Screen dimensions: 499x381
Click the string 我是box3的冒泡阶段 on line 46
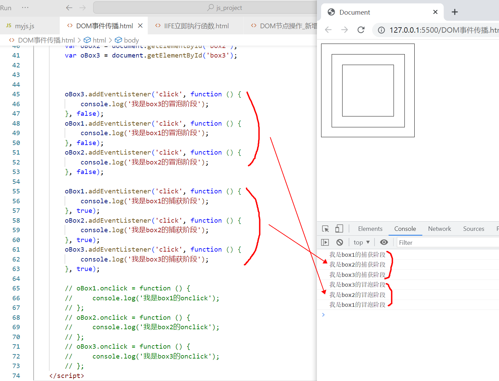tap(164, 104)
